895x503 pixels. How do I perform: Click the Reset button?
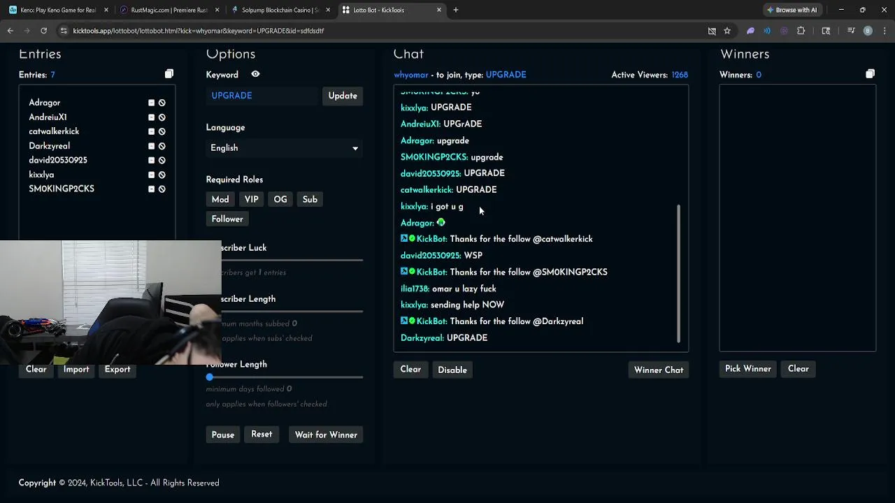pos(262,435)
